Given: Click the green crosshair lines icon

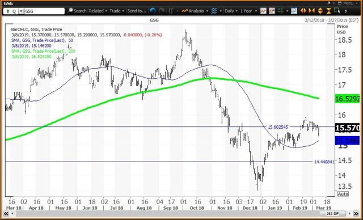Looking at the screenshot, I should (281, 11).
